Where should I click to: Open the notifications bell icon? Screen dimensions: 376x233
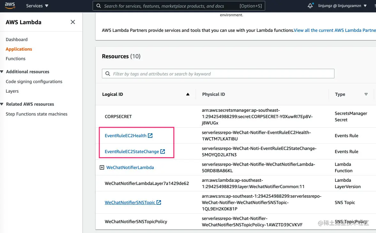tap(310, 5)
